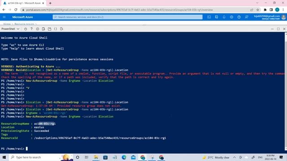Show hidden system tray icons
Viewport: 287px width, 161px height.
(x=235, y=157)
